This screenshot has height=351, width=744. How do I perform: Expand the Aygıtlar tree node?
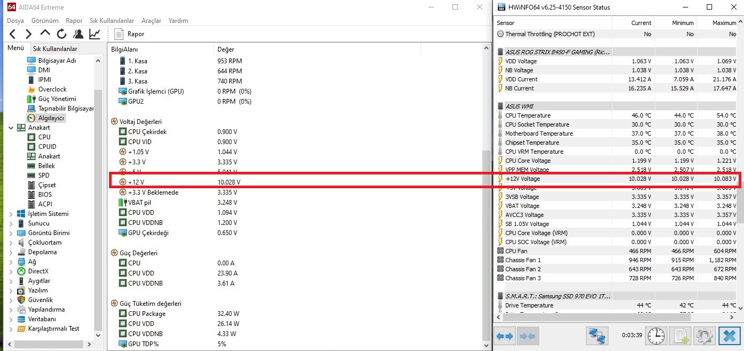point(11,281)
